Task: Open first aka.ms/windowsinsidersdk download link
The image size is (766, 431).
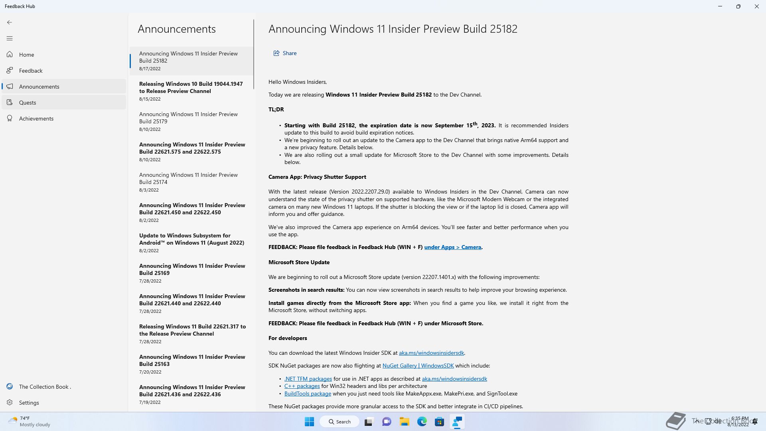Action: [x=431, y=353]
